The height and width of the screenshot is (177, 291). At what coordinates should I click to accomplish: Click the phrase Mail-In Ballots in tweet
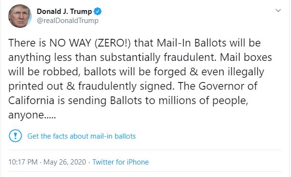[192, 43]
